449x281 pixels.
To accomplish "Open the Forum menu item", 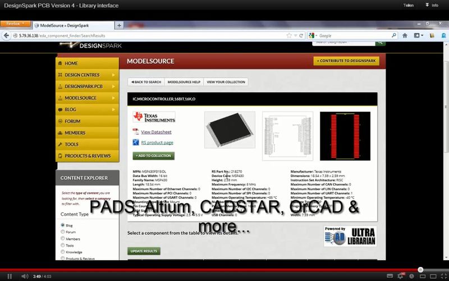I will tap(87, 121).
